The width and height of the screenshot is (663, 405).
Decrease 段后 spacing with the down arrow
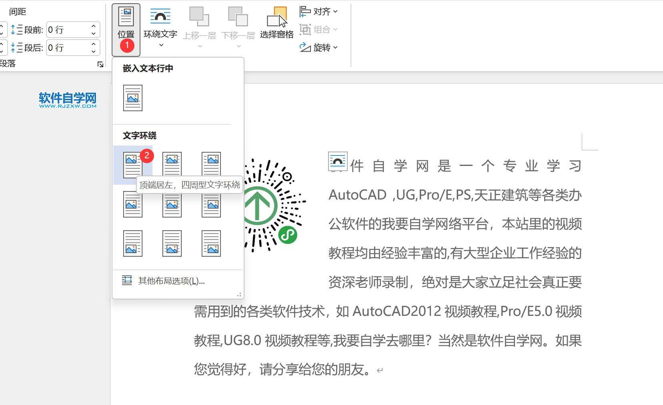(x=94, y=52)
